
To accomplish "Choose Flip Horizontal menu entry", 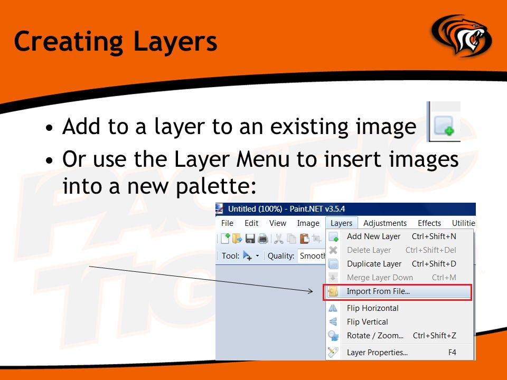I will pos(400,308).
